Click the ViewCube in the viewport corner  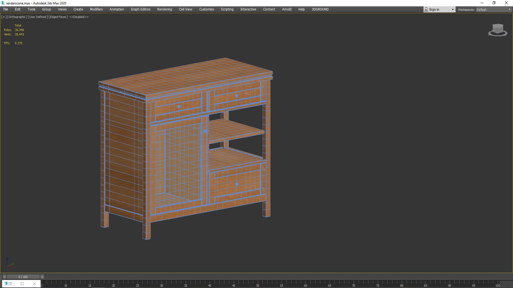click(x=498, y=28)
